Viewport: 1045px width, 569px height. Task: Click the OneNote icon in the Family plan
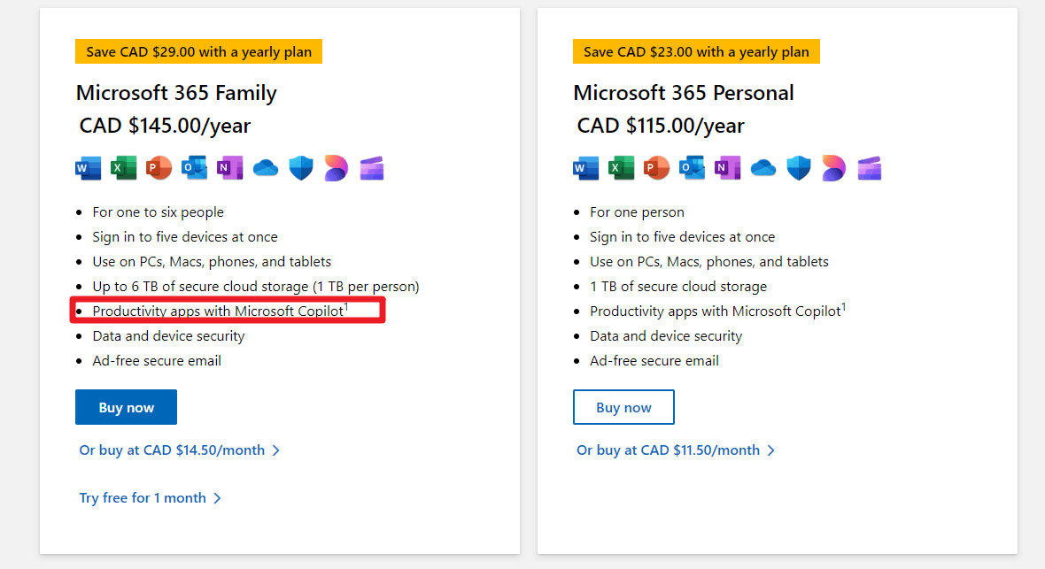230,168
